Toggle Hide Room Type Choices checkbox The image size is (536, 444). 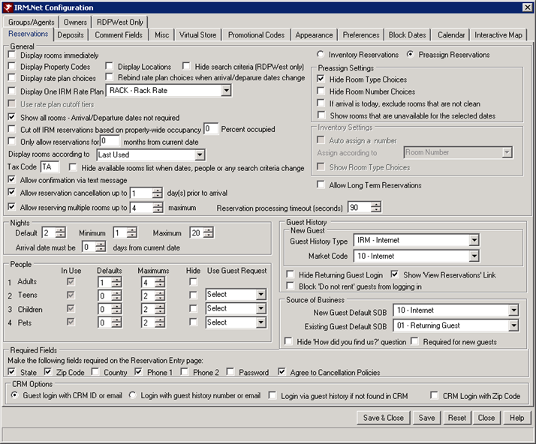point(321,79)
